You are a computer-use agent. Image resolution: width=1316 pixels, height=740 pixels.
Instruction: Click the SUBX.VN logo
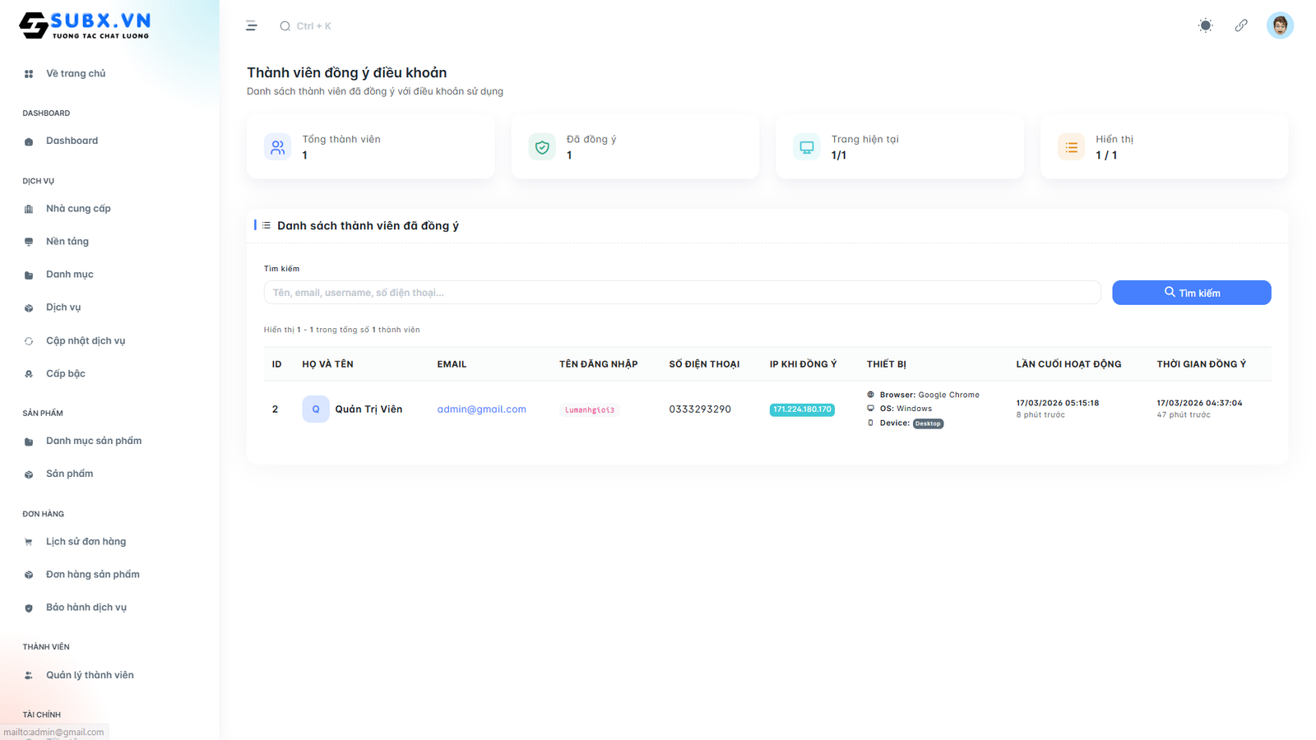tap(86, 25)
